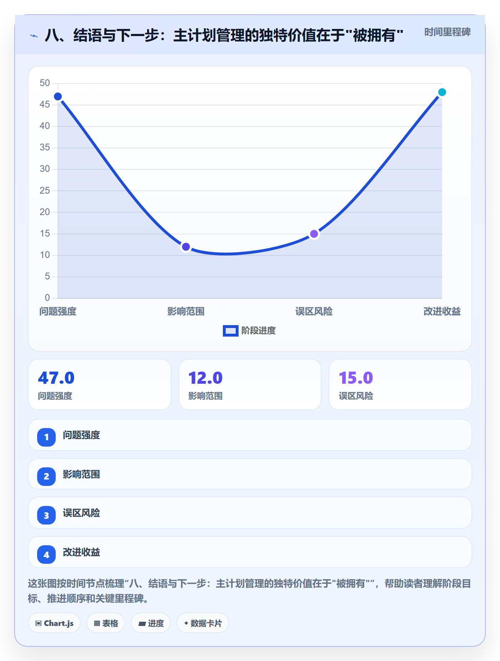Viewport: 500px width, 661px height.
Task: Click the 15.0 误区风险 stat card
Action: click(400, 384)
